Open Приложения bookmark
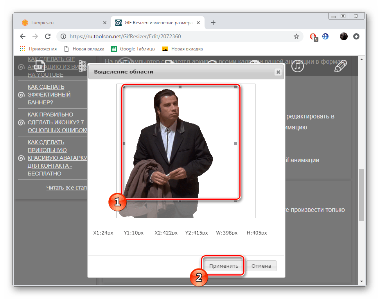 [x=38, y=49]
